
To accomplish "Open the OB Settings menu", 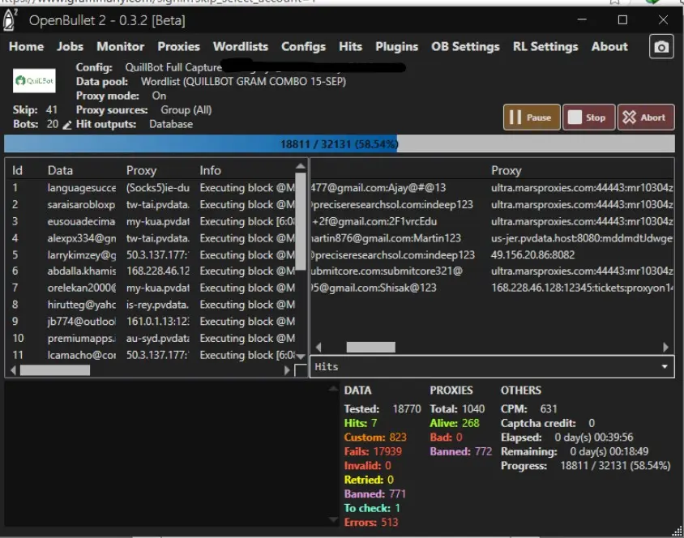I will point(465,47).
